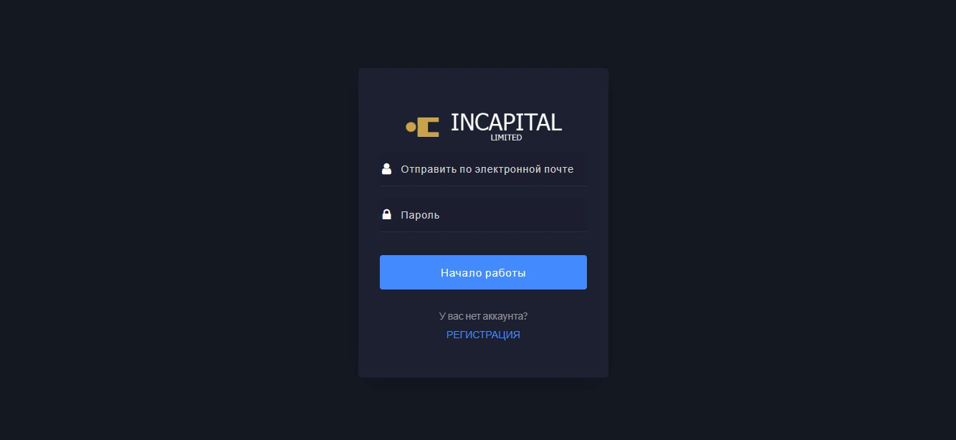Click the INCAPITAL wordmark text
This screenshot has width=956, height=440.
tap(506, 123)
